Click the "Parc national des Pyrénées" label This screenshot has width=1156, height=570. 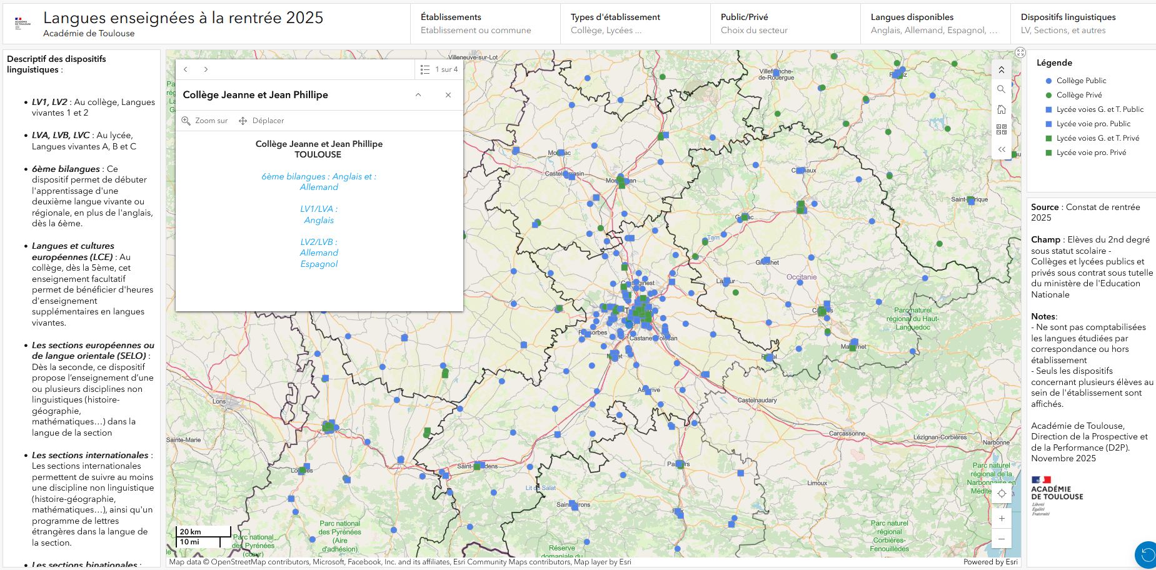(x=339, y=536)
